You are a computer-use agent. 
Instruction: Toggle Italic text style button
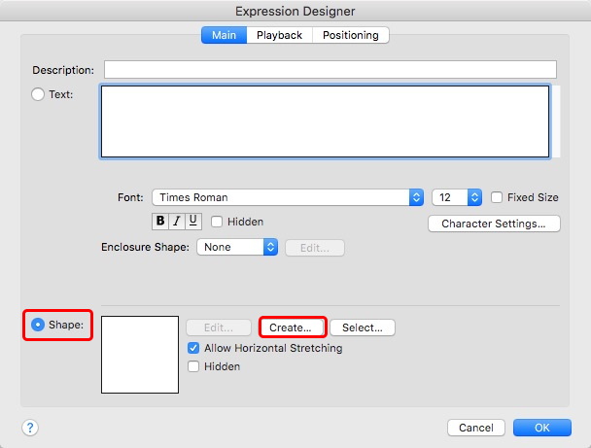(177, 222)
